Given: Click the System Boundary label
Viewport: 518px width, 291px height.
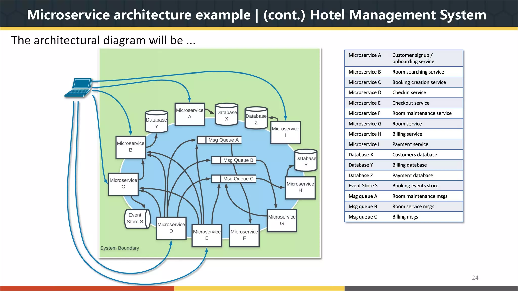Looking at the screenshot, I should coord(120,248).
